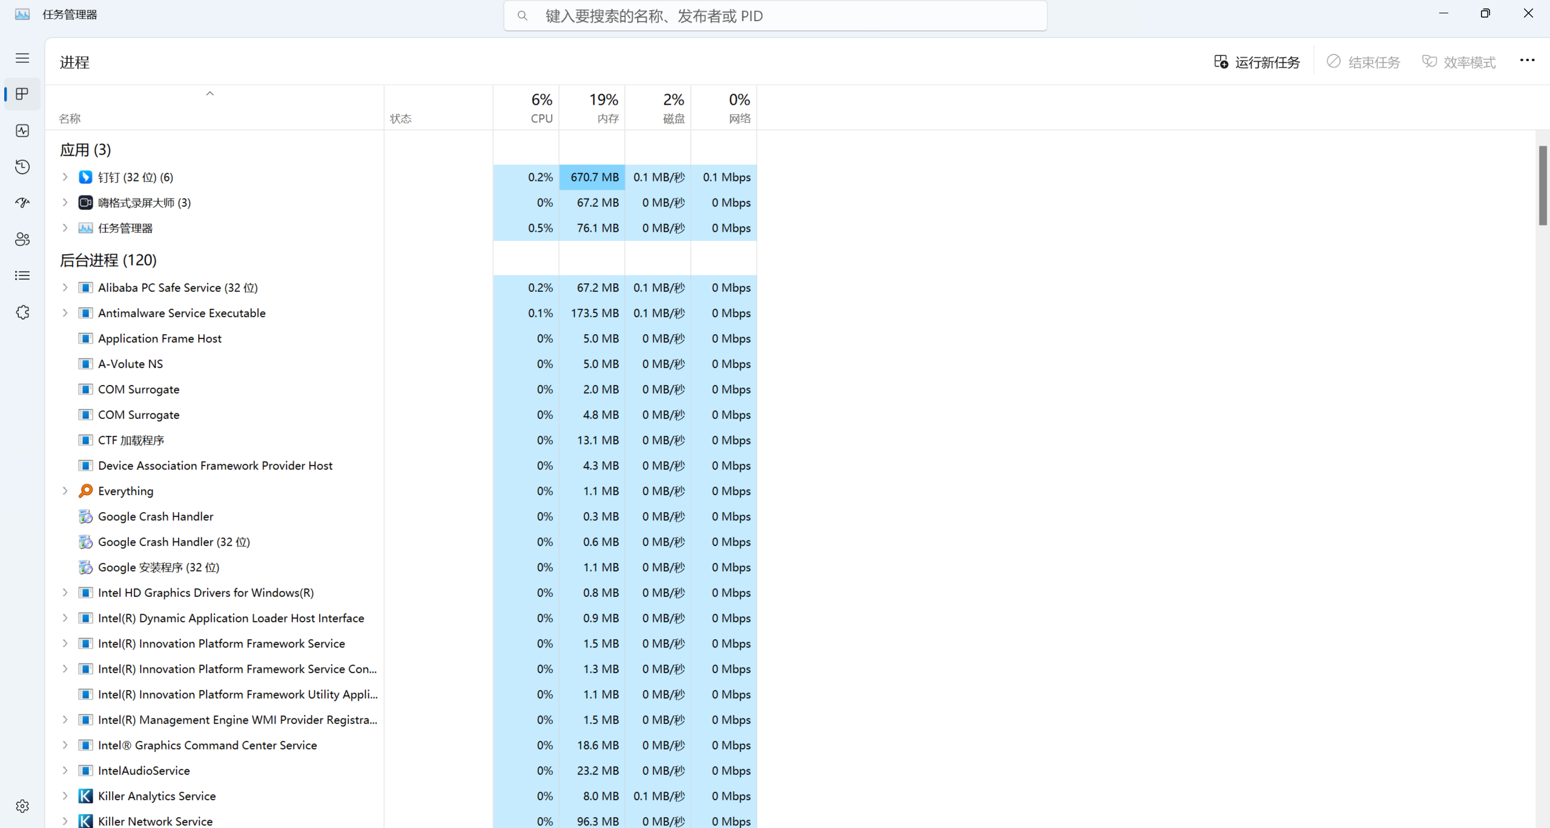Click 结束任务 button
The width and height of the screenshot is (1550, 828).
[x=1363, y=62]
